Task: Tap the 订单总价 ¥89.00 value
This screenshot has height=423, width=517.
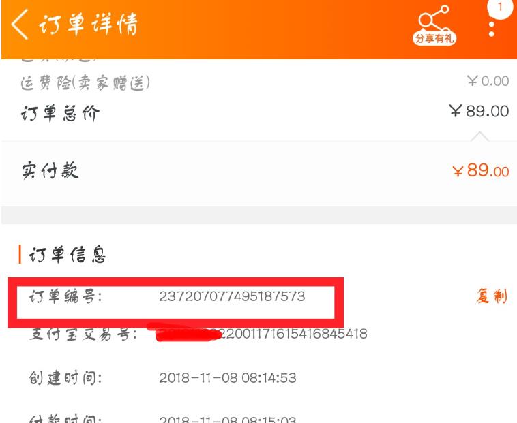Action: (479, 111)
